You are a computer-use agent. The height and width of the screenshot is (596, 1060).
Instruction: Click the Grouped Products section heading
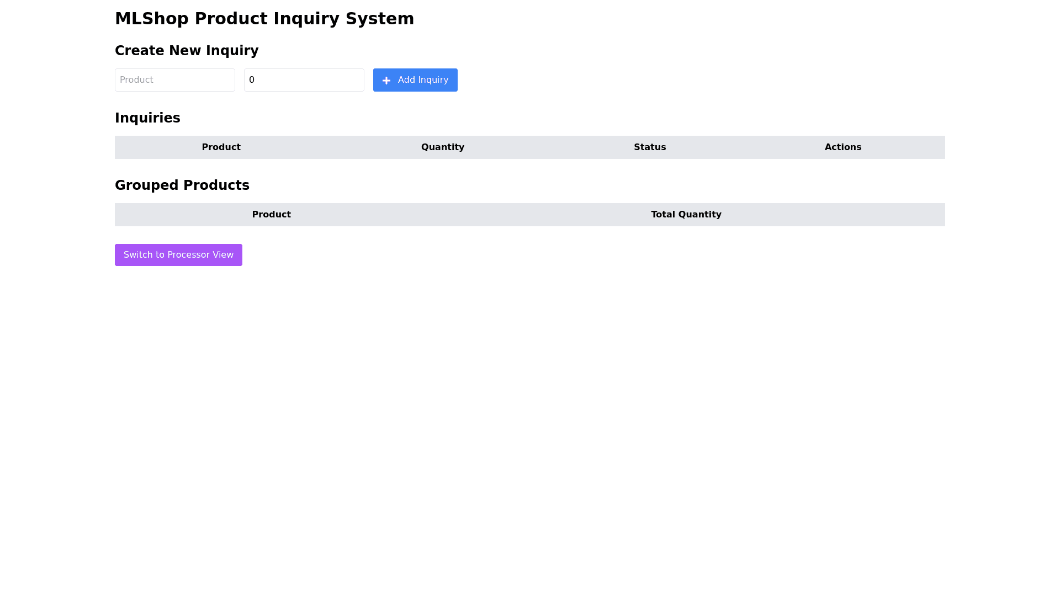[182, 185]
